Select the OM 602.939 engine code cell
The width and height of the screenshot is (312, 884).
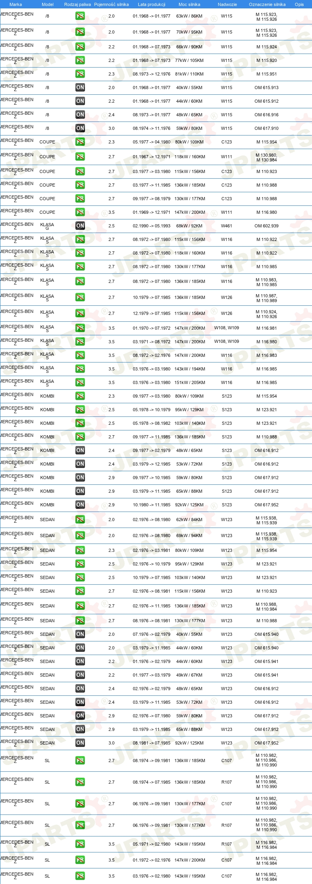coord(267,226)
